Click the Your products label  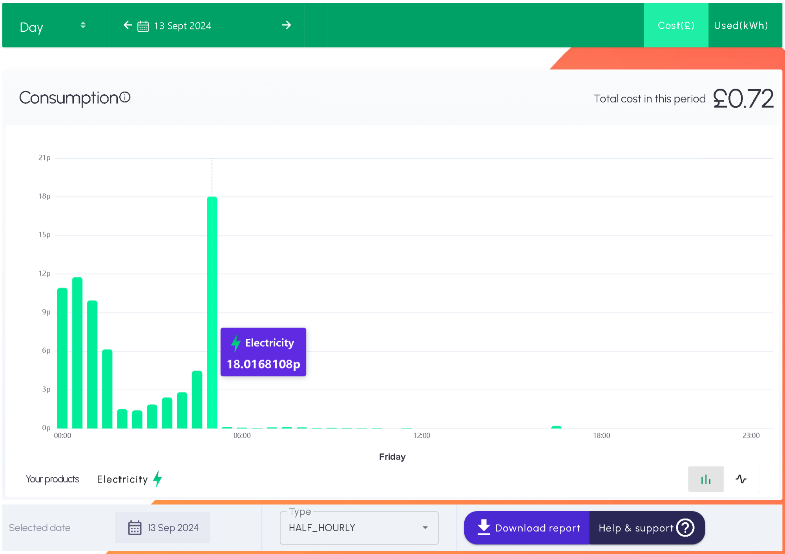click(52, 479)
